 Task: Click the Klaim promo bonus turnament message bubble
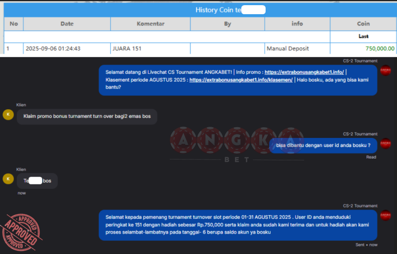[x=87, y=116]
